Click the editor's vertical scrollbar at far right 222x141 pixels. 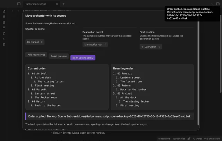(x=221, y=54)
